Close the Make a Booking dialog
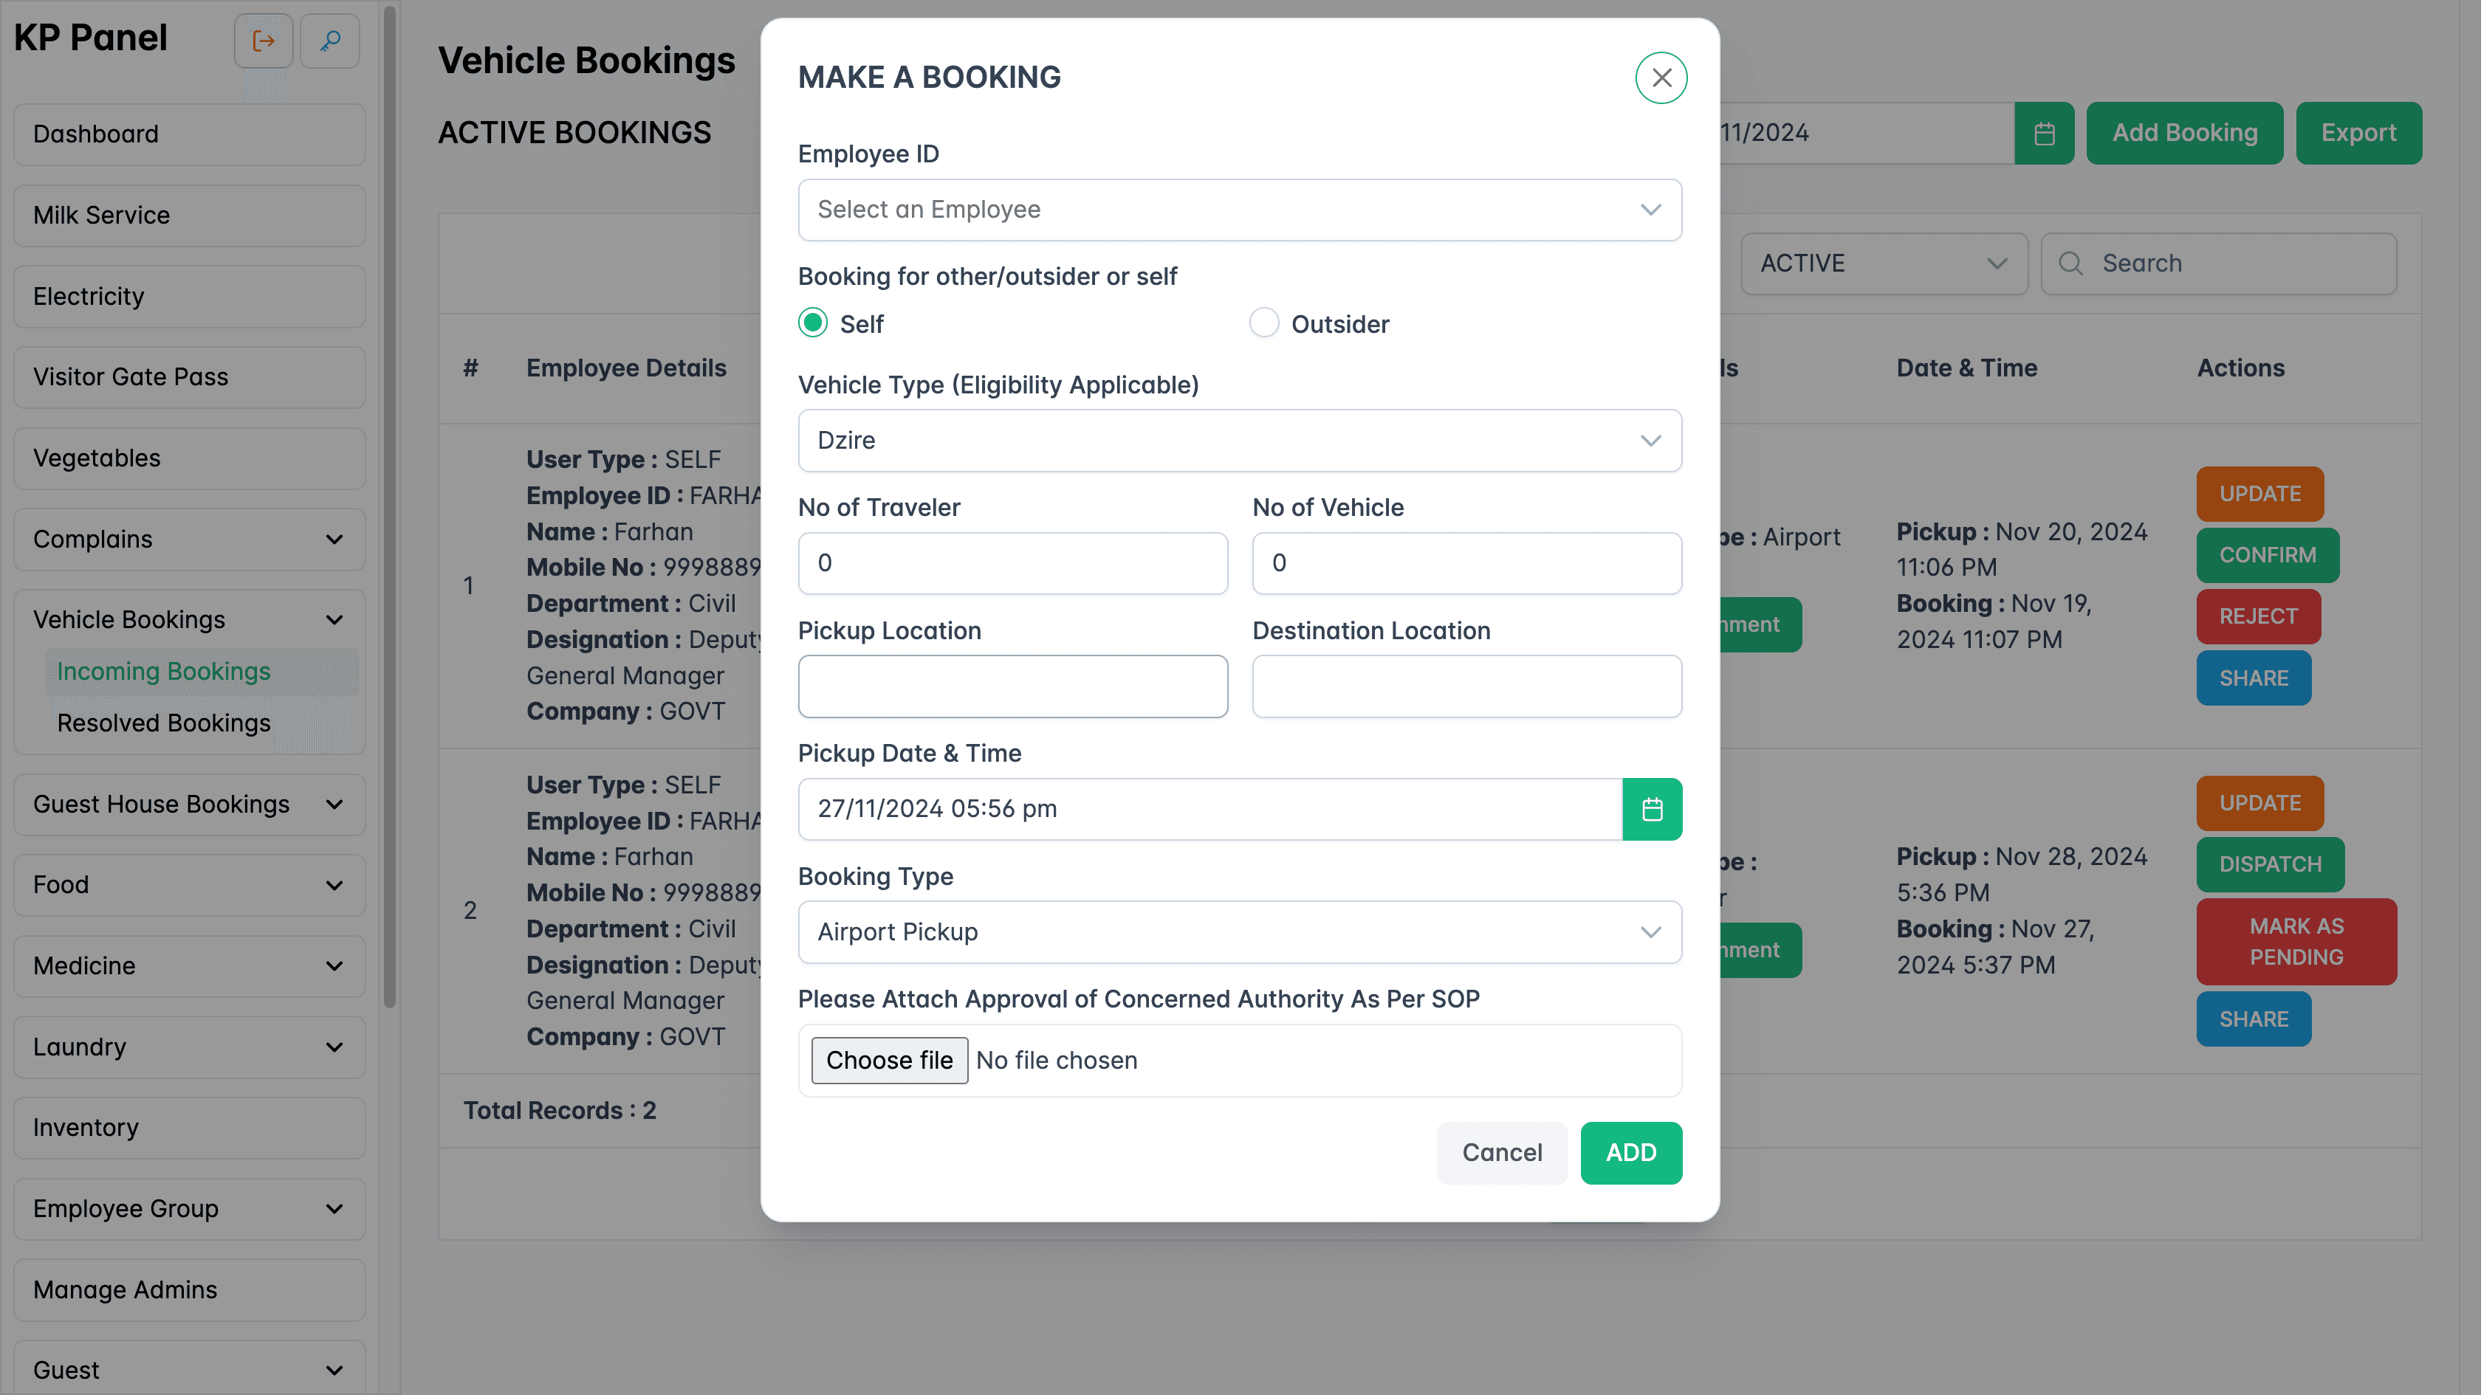 [x=1661, y=77]
